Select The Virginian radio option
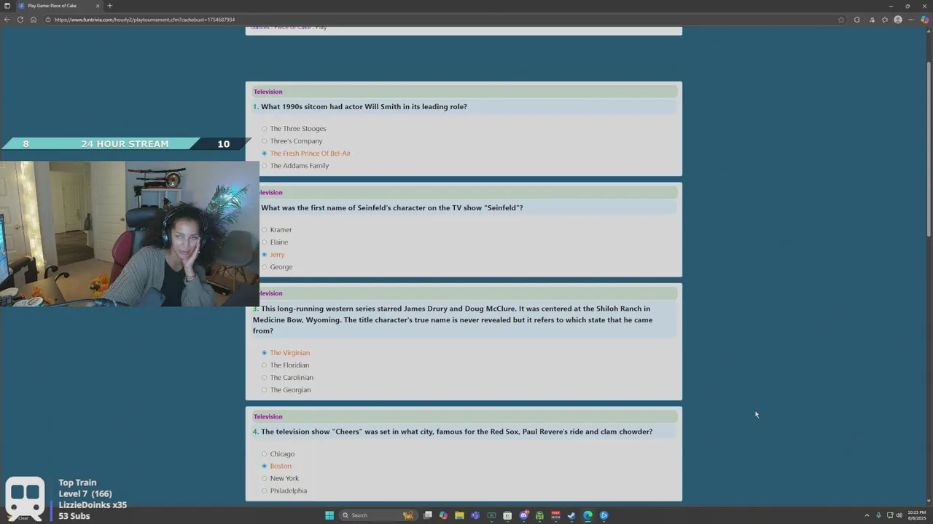 click(265, 353)
